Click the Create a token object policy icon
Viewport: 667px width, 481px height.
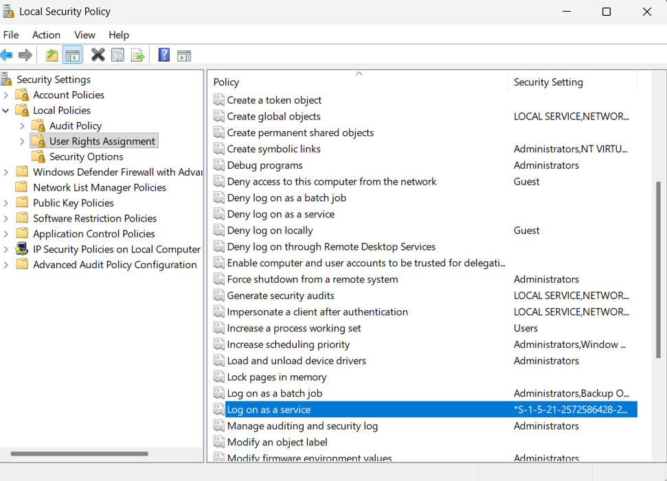pyautogui.click(x=218, y=100)
